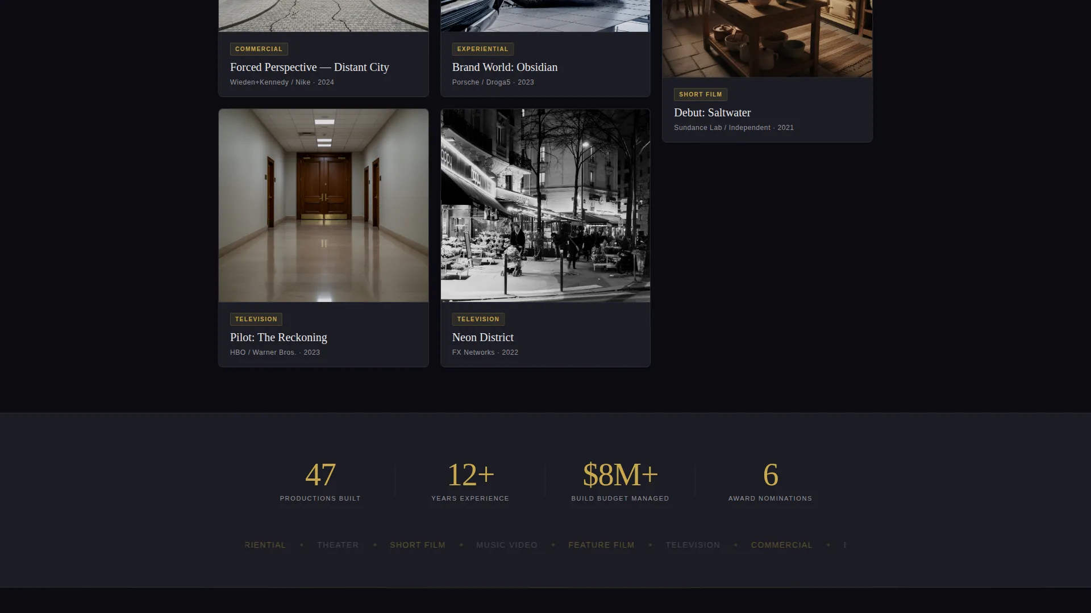View the cracked pavement thumbnail for Forced Perspective
The width and height of the screenshot is (1091, 613).
pos(323,16)
